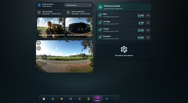Open the 1er étage smoke detector row
The image size is (188, 103).
tap(124, 23)
